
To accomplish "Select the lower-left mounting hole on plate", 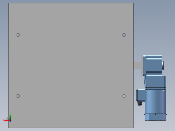I will [x=18, y=96].
